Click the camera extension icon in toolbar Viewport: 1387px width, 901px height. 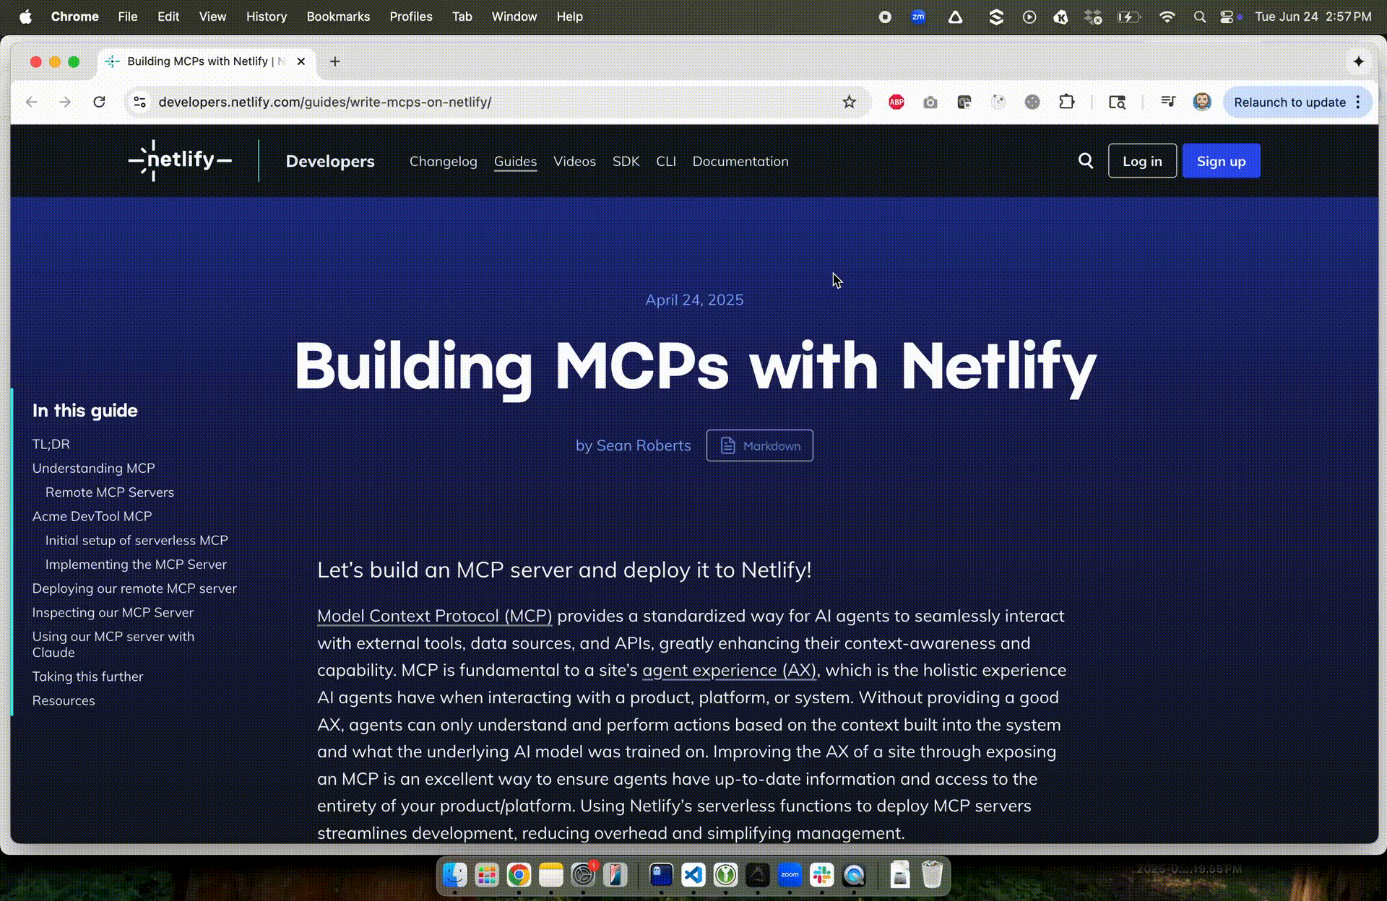930,103
